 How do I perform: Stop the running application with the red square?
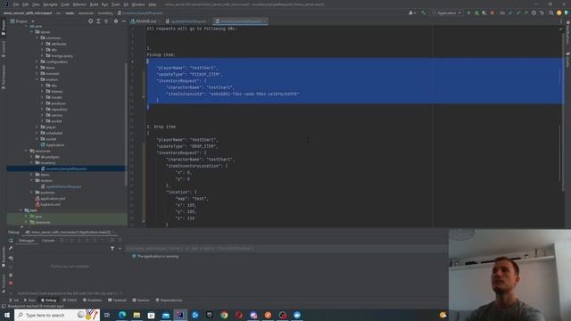[x=492, y=13]
